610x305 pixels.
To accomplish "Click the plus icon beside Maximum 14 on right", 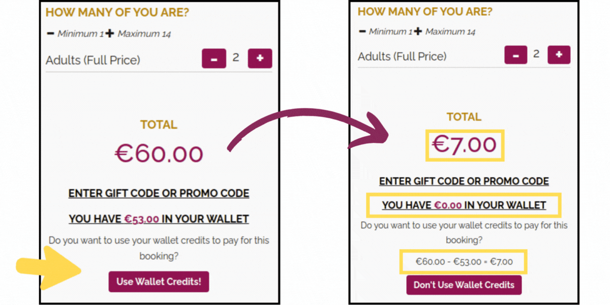I will 419,30.
